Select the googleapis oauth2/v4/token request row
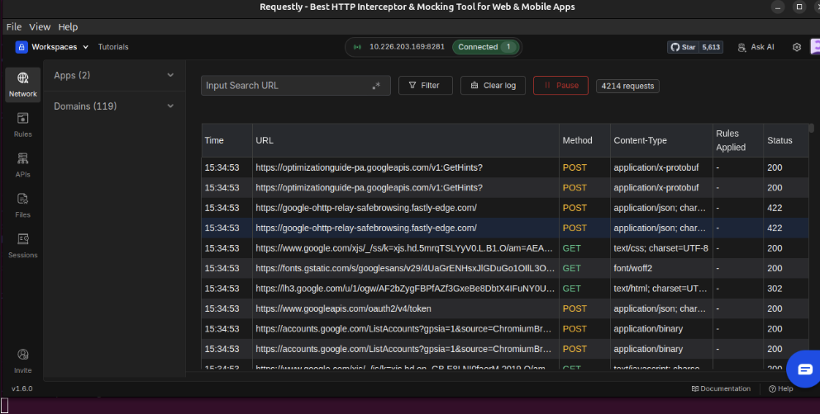Screen dimensions: 820x414 505,308
